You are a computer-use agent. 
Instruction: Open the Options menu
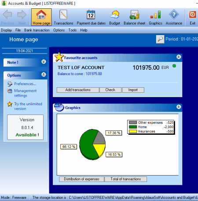pyautogui.click(x=59, y=30)
